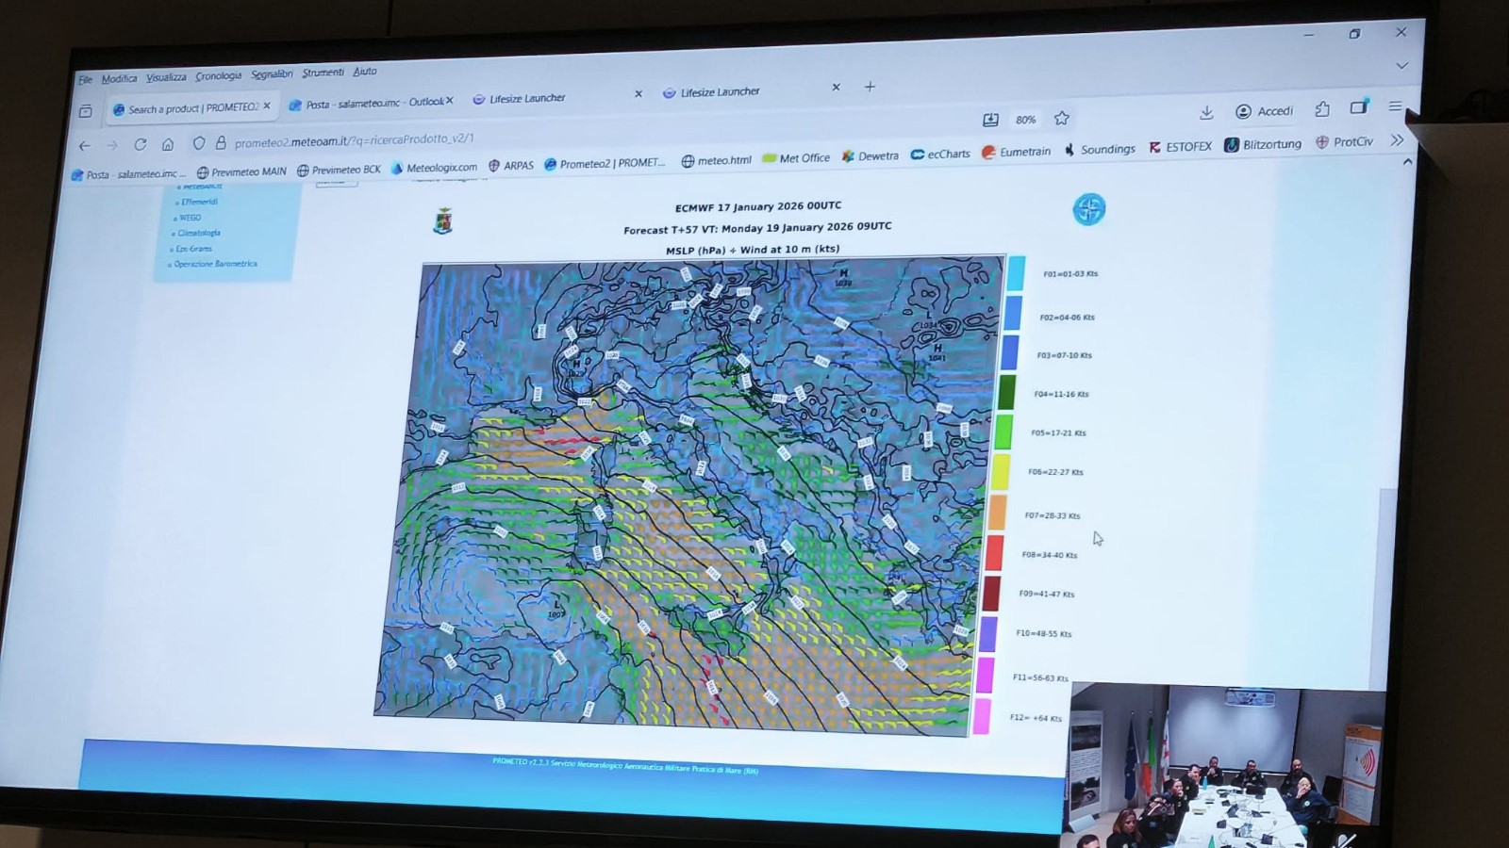Viewport: 1509px width, 848px height.
Task: Click the Home icon in the toolbar
Action: point(168,144)
